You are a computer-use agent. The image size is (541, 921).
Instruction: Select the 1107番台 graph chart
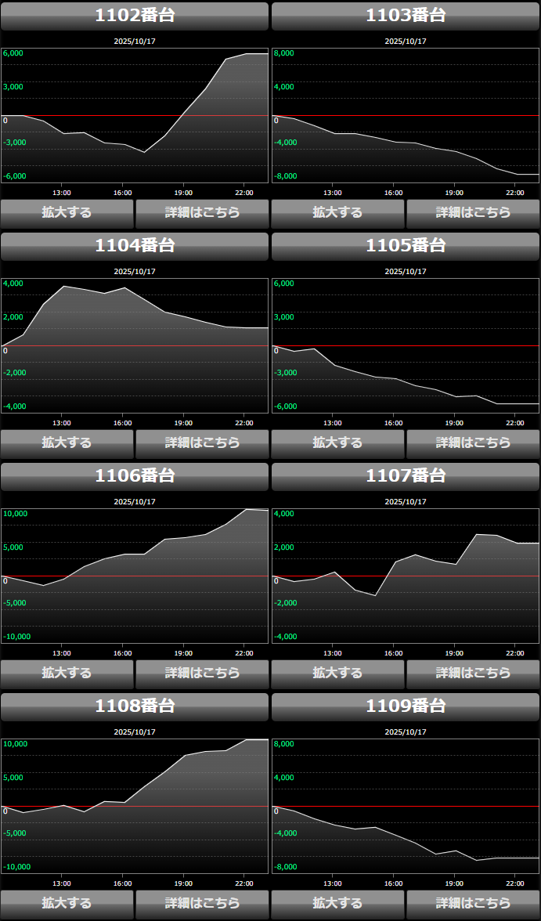(x=406, y=576)
